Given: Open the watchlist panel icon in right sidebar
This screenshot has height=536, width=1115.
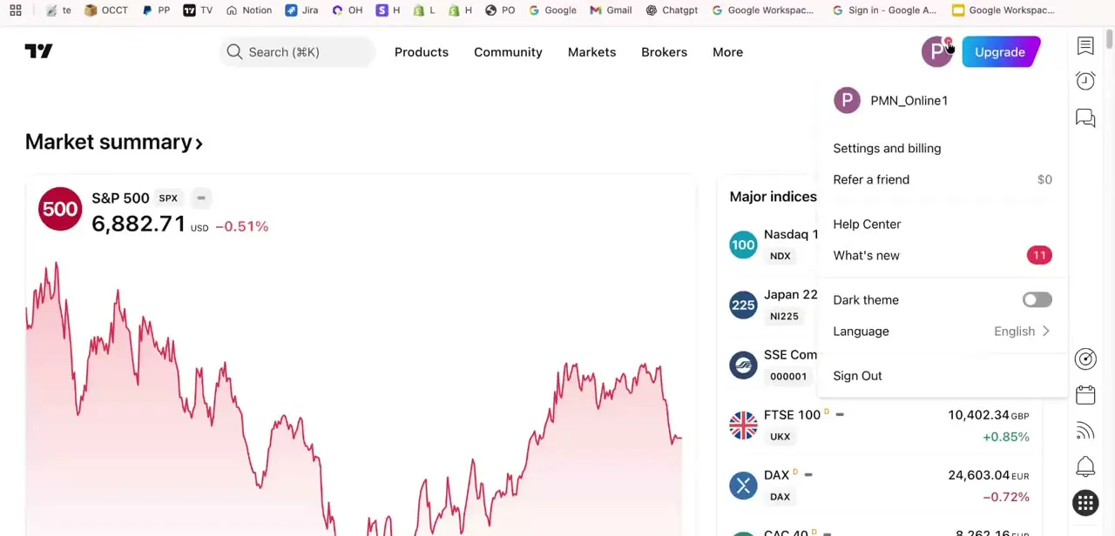Looking at the screenshot, I should [x=1085, y=46].
